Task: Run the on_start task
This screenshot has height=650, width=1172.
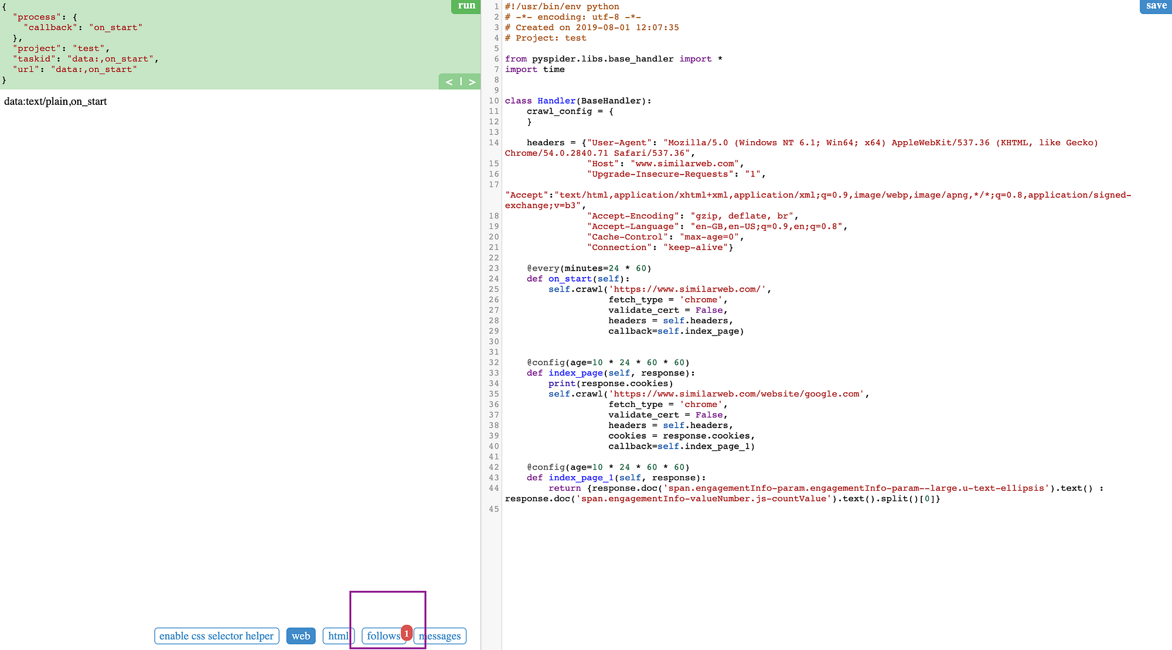Action: pos(466,6)
